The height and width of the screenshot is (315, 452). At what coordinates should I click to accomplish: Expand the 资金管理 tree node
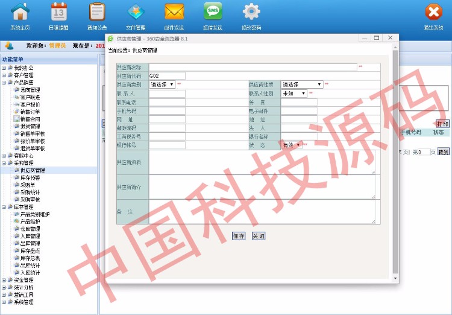pos(4,281)
